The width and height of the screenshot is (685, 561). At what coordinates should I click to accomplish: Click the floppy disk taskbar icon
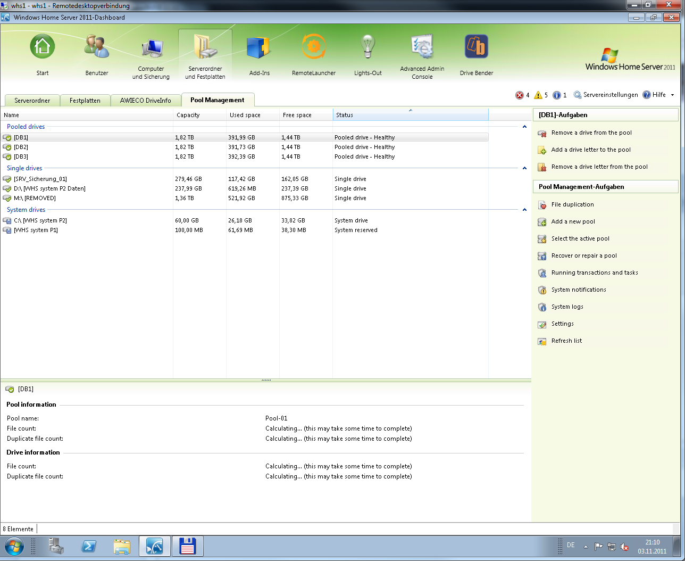(188, 547)
